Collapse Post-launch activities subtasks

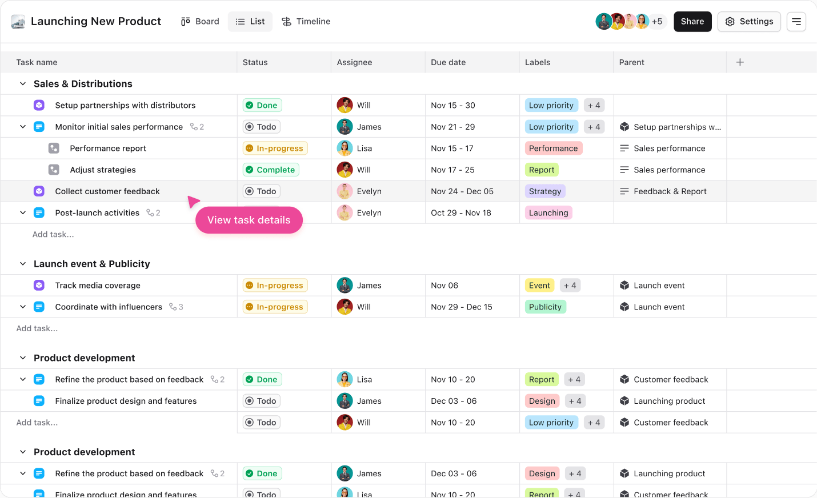coord(23,213)
